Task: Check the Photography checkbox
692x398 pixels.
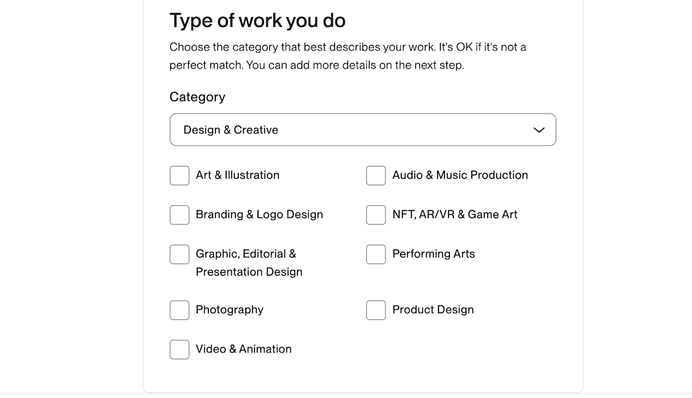Action: coord(179,310)
